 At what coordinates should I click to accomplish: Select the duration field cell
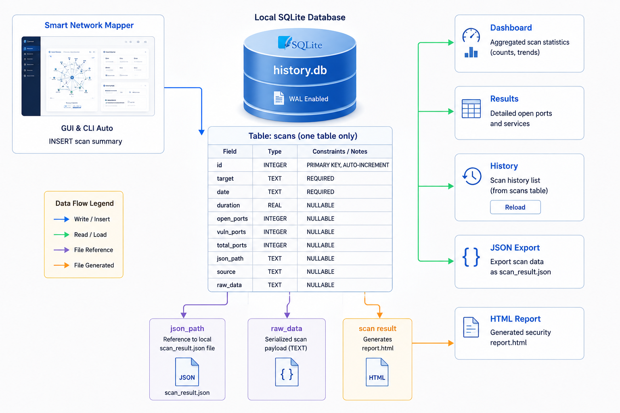[230, 205]
